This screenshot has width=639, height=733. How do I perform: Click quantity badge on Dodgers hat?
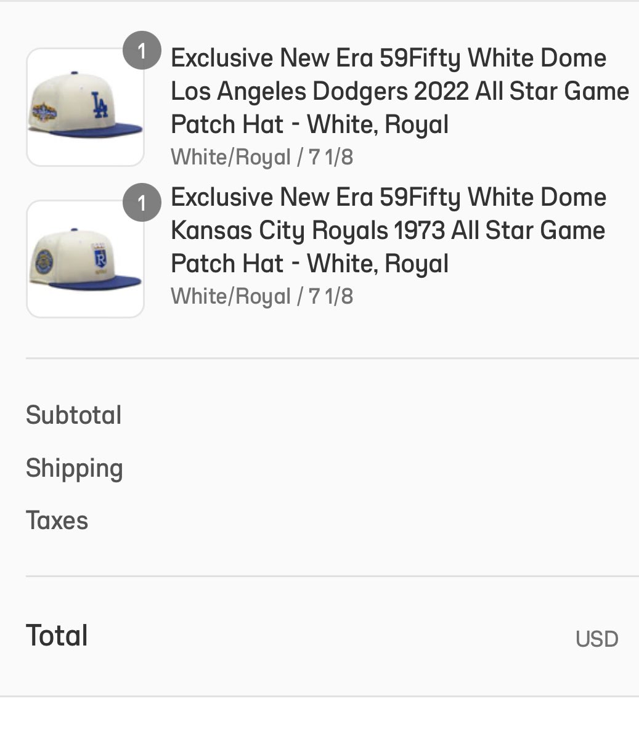[142, 51]
